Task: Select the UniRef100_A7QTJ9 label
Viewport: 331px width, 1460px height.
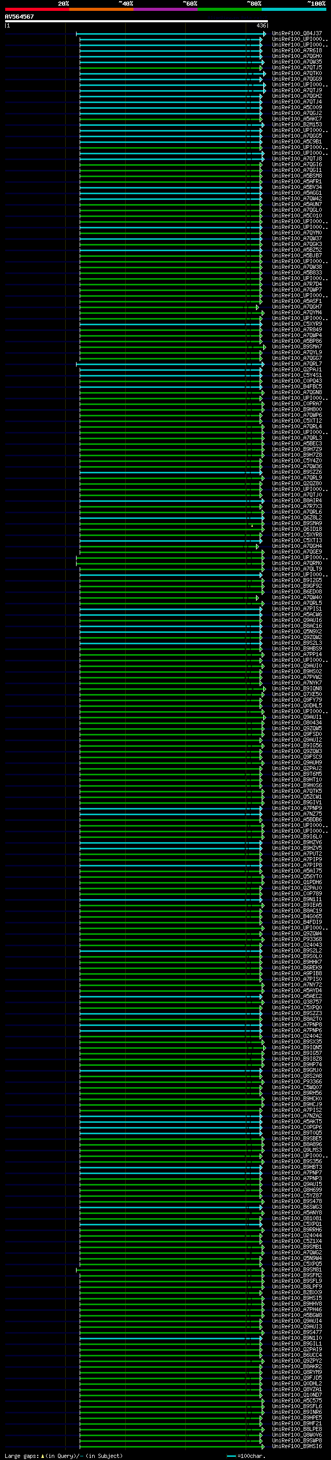Action: [297, 91]
